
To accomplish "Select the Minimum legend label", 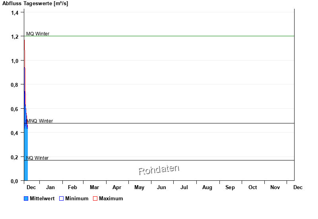I will (77, 199).
